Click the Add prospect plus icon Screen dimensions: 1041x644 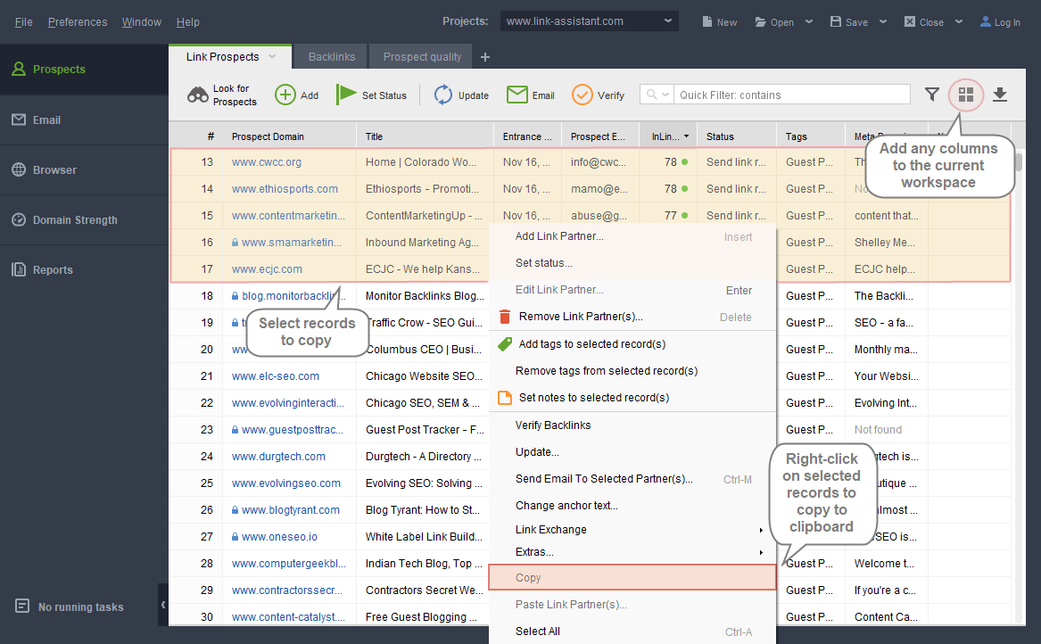pyautogui.click(x=285, y=95)
